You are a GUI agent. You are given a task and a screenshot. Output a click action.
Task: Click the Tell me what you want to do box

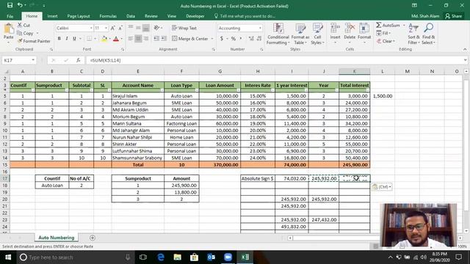[x=245, y=16]
